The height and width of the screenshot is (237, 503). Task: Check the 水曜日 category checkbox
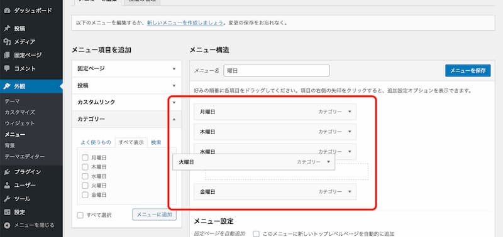[x=85, y=176]
